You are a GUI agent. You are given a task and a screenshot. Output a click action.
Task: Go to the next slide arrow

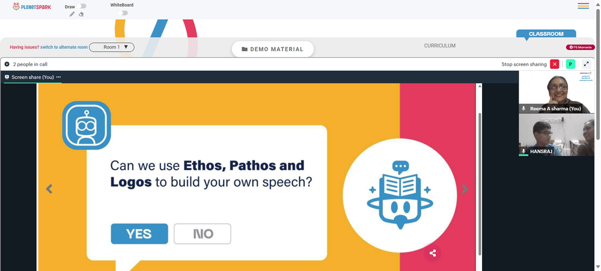pyautogui.click(x=465, y=189)
